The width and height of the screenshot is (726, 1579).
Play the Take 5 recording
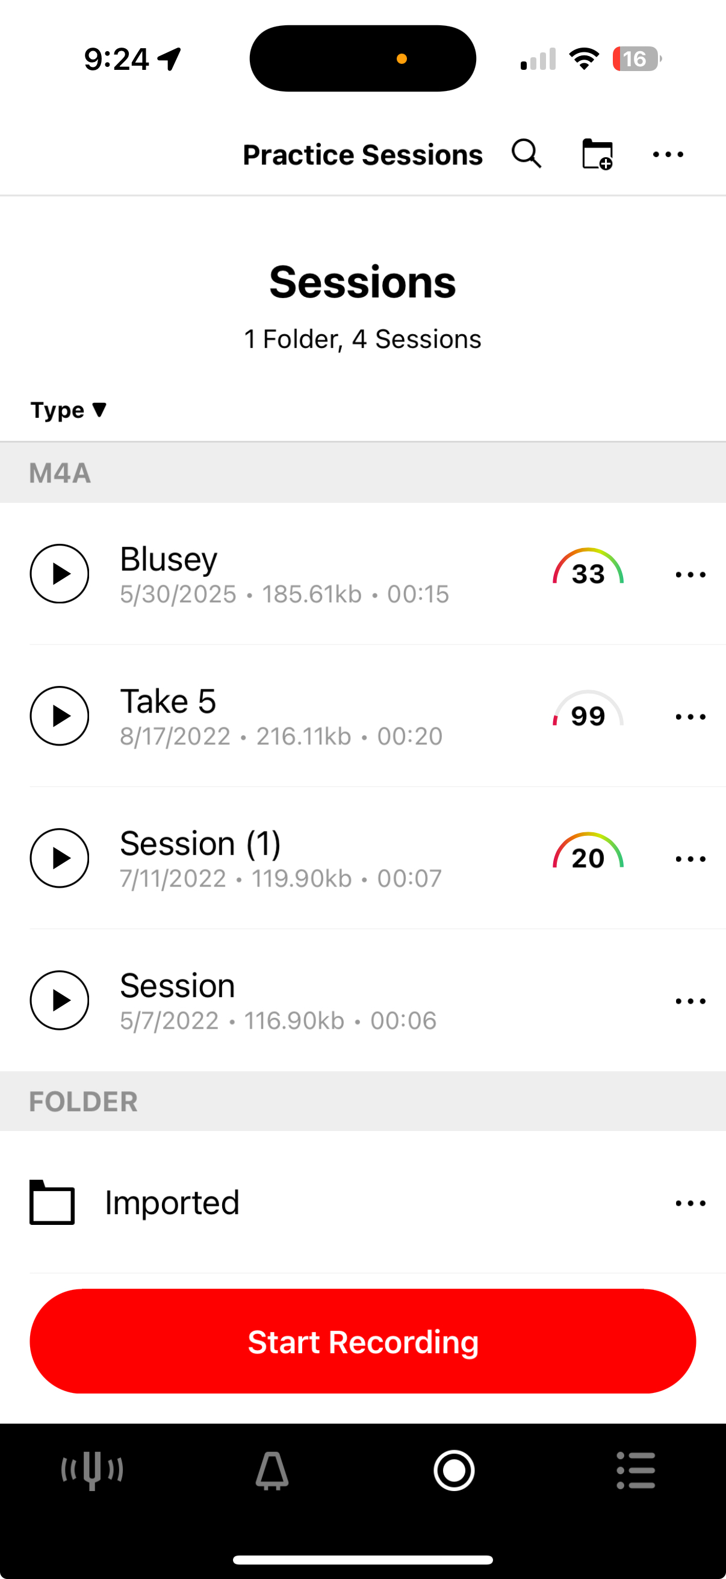click(60, 716)
